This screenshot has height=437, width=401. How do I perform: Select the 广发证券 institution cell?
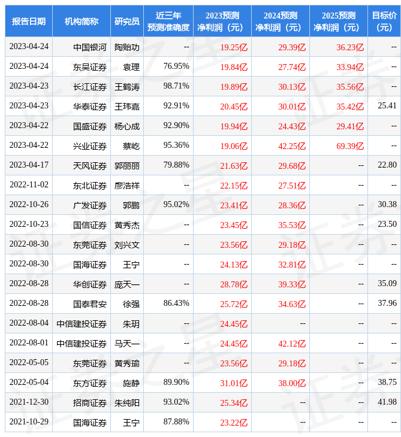[90, 205]
